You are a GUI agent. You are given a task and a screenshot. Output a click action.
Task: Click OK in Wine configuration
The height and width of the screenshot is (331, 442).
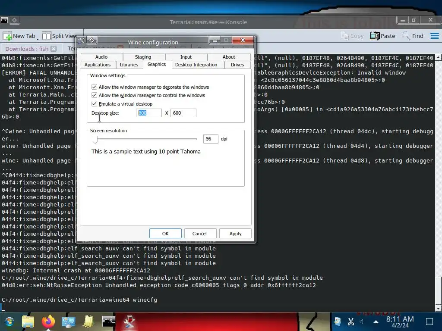(x=165, y=234)
